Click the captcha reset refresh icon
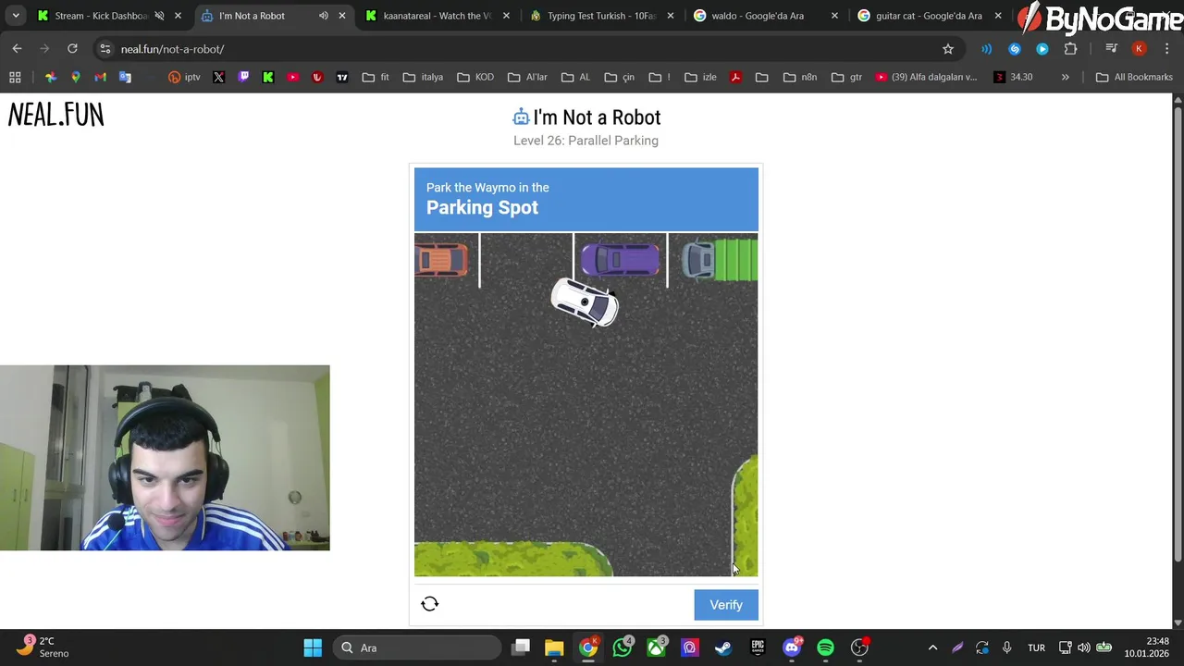The width and height of the screenshot is (1184, 666). [x=429, y=604]
